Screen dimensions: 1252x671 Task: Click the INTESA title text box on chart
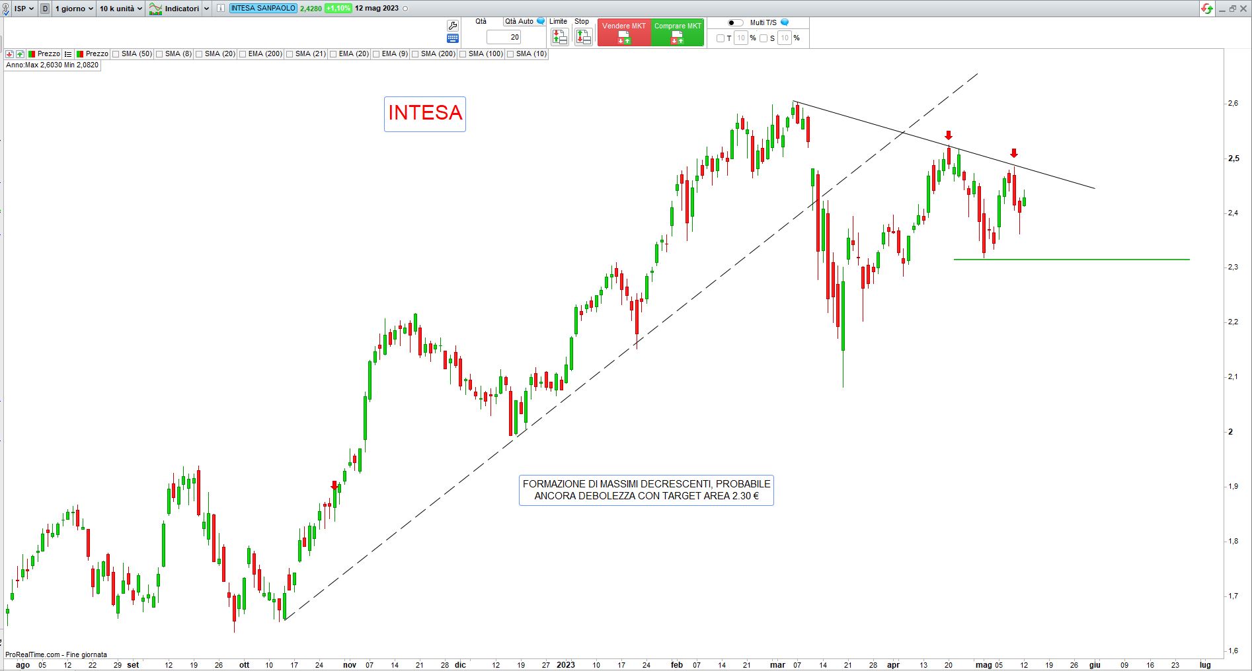[425, 114]
